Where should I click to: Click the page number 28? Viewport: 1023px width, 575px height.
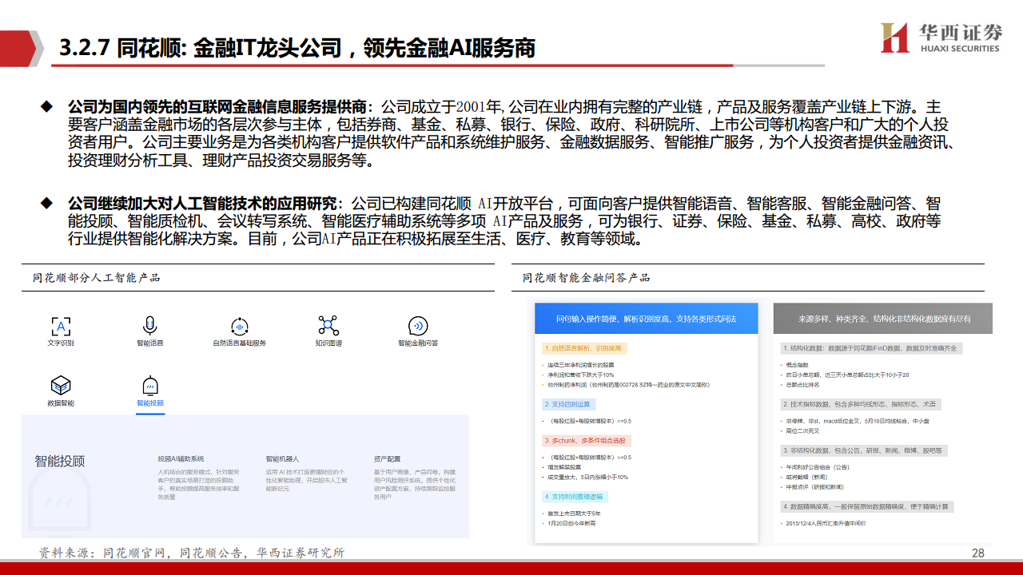977,553
